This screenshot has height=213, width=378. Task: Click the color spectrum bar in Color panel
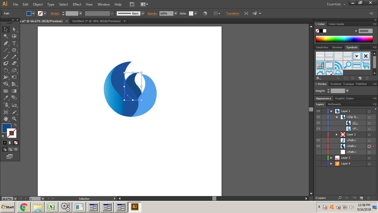pyautogui.click(x=344, y=39)
